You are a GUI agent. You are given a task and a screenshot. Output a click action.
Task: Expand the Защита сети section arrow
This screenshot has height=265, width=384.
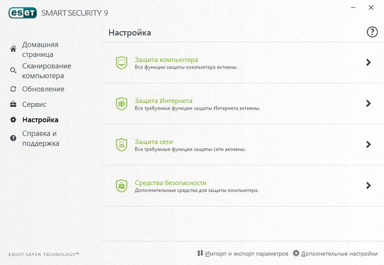point(368,145)
